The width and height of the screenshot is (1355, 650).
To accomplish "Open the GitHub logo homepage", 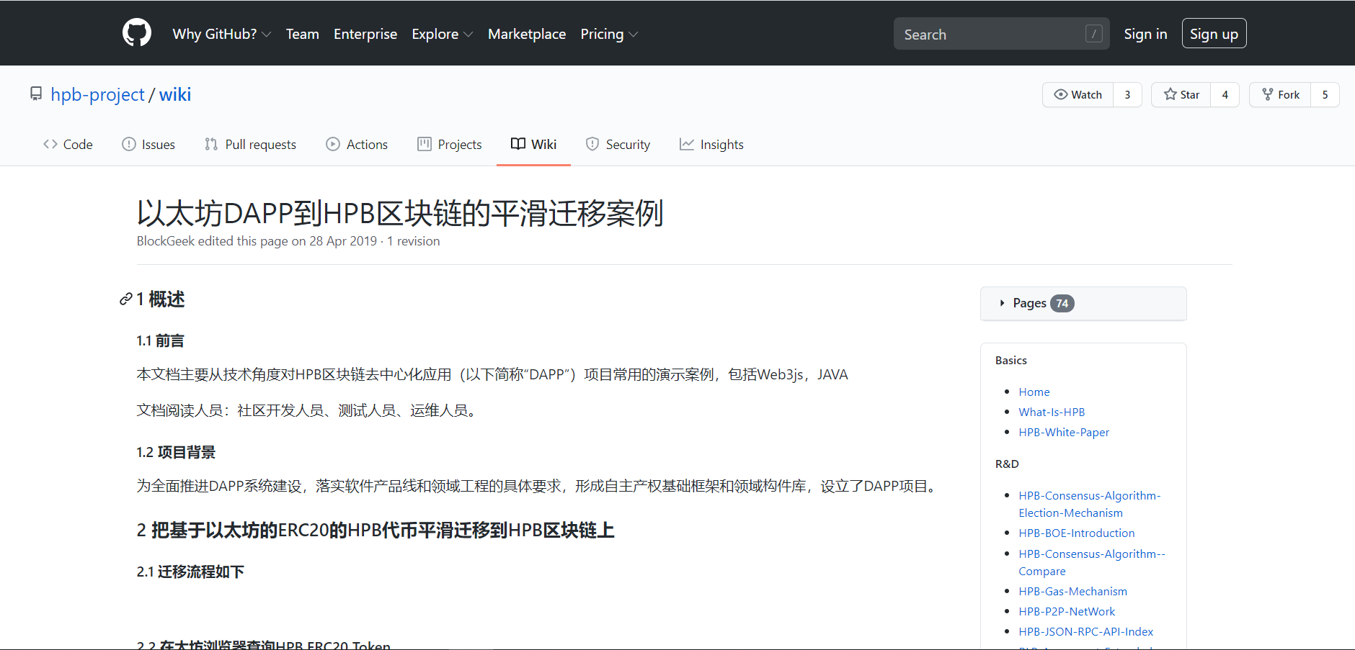I will click(137, 33).
